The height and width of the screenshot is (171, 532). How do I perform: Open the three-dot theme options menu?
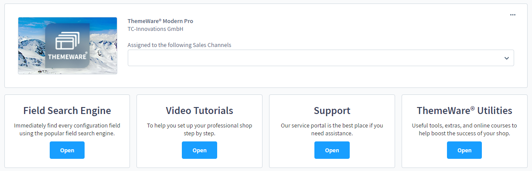click(x=512, y=15)
